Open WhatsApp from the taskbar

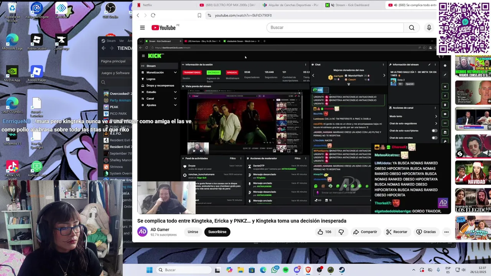point(274,270)
